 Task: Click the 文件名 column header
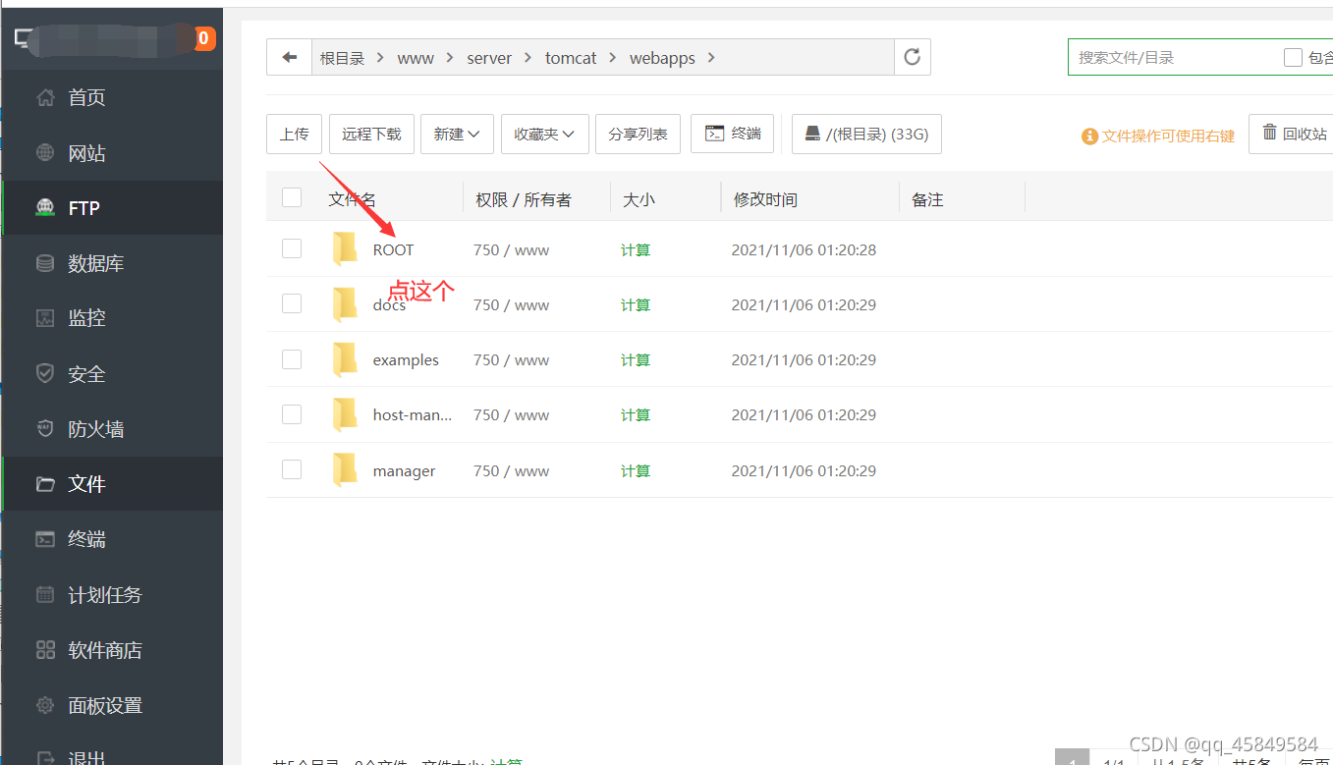tap(352, 199)
